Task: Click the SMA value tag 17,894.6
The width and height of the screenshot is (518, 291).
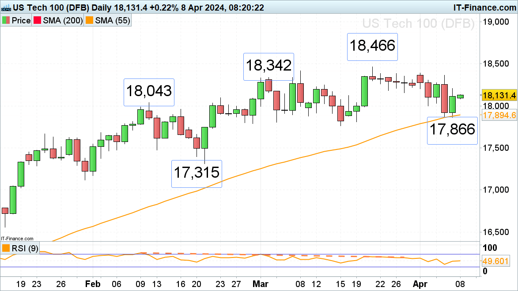Action: click(499, 115)
